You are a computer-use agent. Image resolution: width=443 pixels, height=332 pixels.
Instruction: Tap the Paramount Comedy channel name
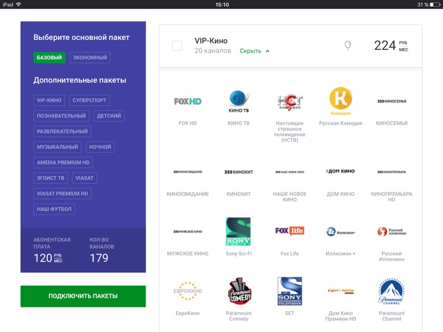[x=239, y=316]
